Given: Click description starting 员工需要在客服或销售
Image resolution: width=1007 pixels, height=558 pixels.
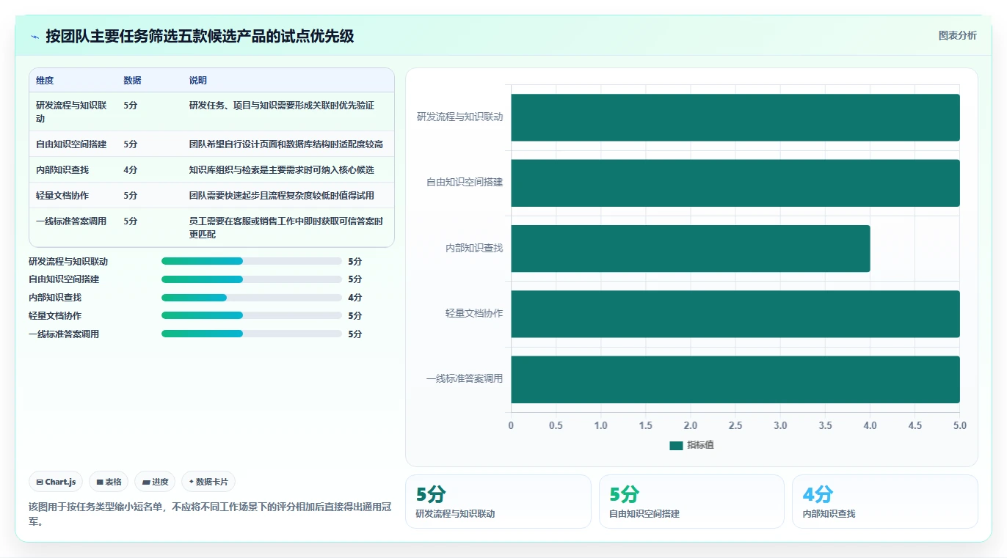Looking at the screenshot, I should click(286, 227).
